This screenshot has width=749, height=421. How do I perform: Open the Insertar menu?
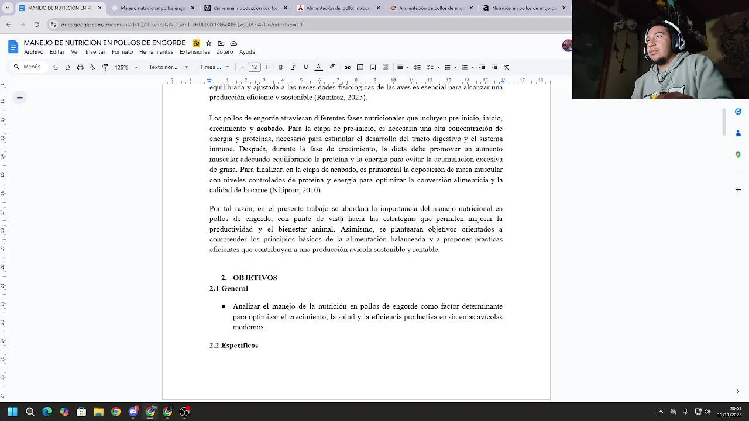pos(95,52)
